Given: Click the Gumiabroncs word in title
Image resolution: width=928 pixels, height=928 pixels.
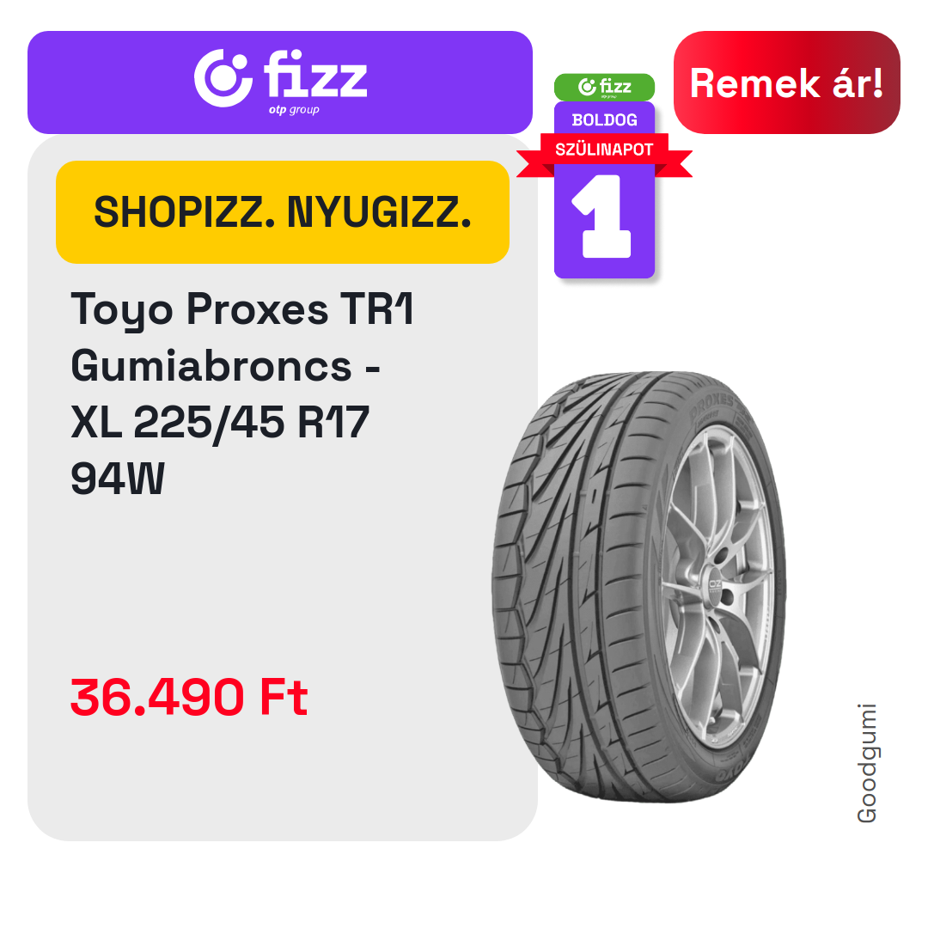Looking at the screenshot, I should pyautogui.click(x=212, y=366).
